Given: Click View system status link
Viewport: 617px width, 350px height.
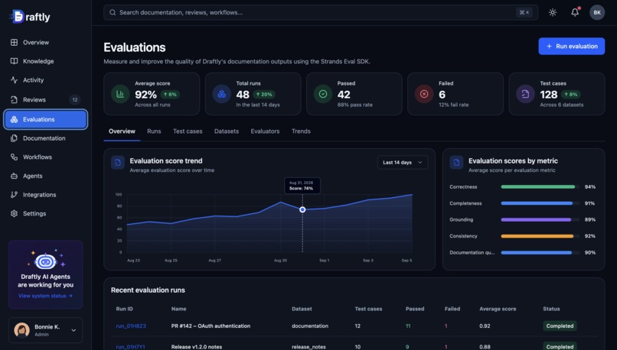Looking at the screenshot, I should coord(46,297).
